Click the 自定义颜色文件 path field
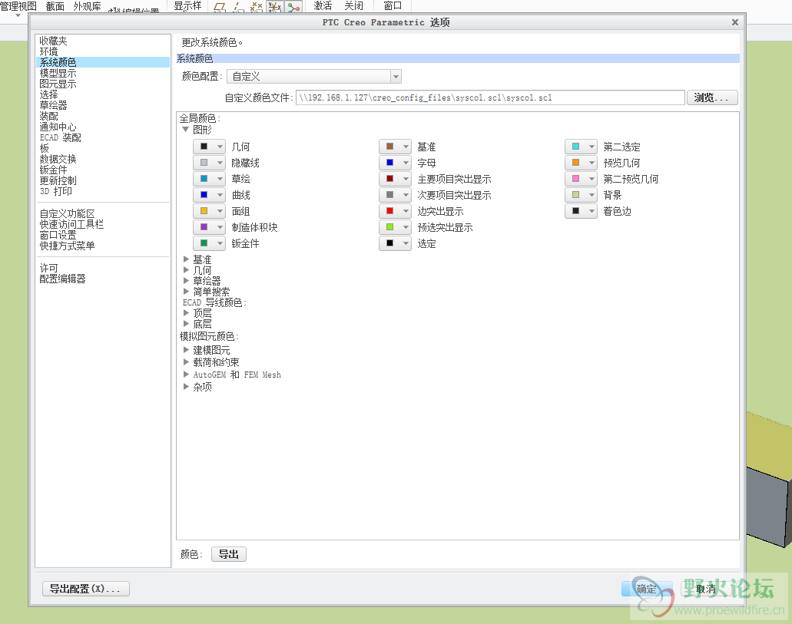Image resolution: width=792 pixels, height=624 pixels. click(490, 97)
